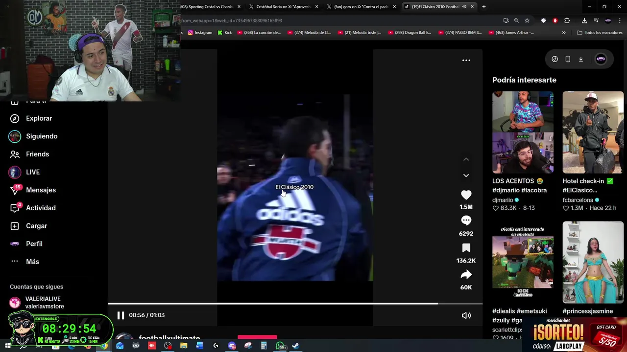Click the download icon in TikTok top-right pill
The height and width of the screenshot is (352, 627).
click(581, 59)
